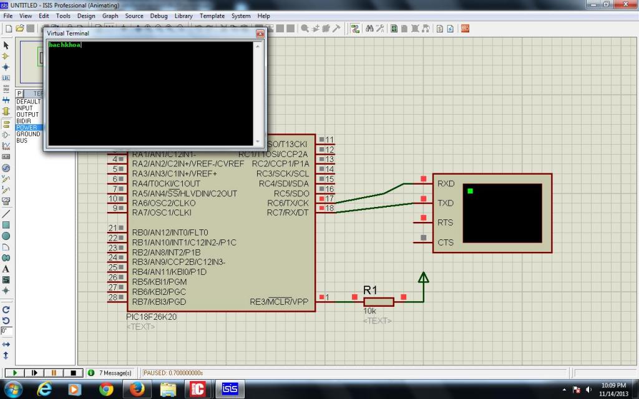The image size is (639, 399).
Task: Click the P pick devices button
Action: coord(19,94)
